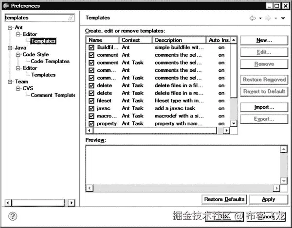Click templates table scroll right arrow
292x228 pixels.
point(226,130)
